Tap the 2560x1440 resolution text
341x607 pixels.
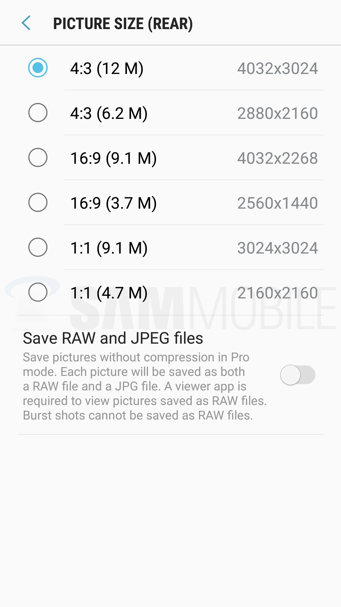coord(277,203)
